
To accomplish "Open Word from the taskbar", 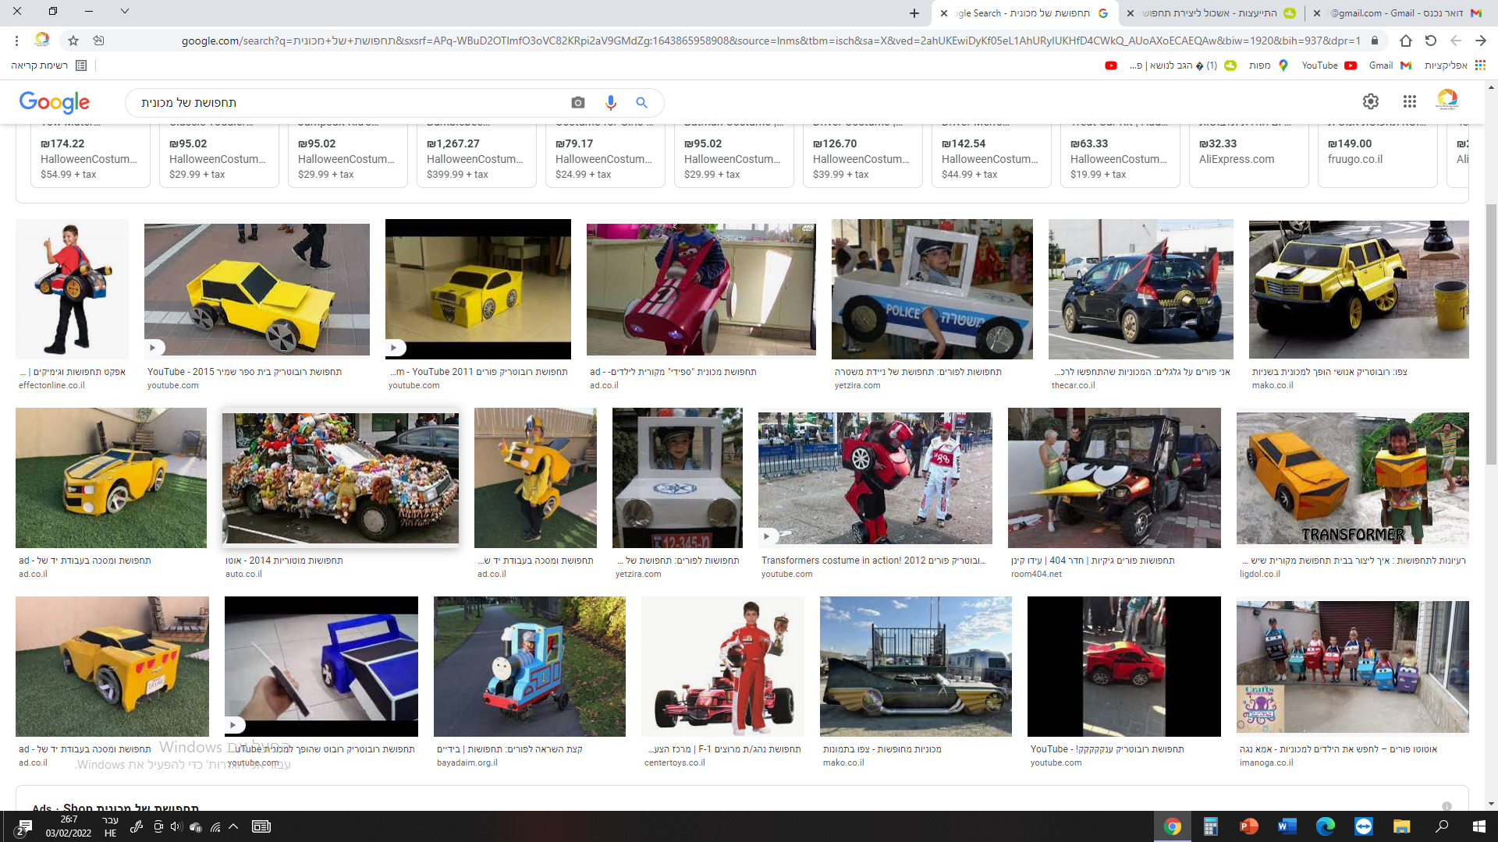I will click(x=1287, y=826).
